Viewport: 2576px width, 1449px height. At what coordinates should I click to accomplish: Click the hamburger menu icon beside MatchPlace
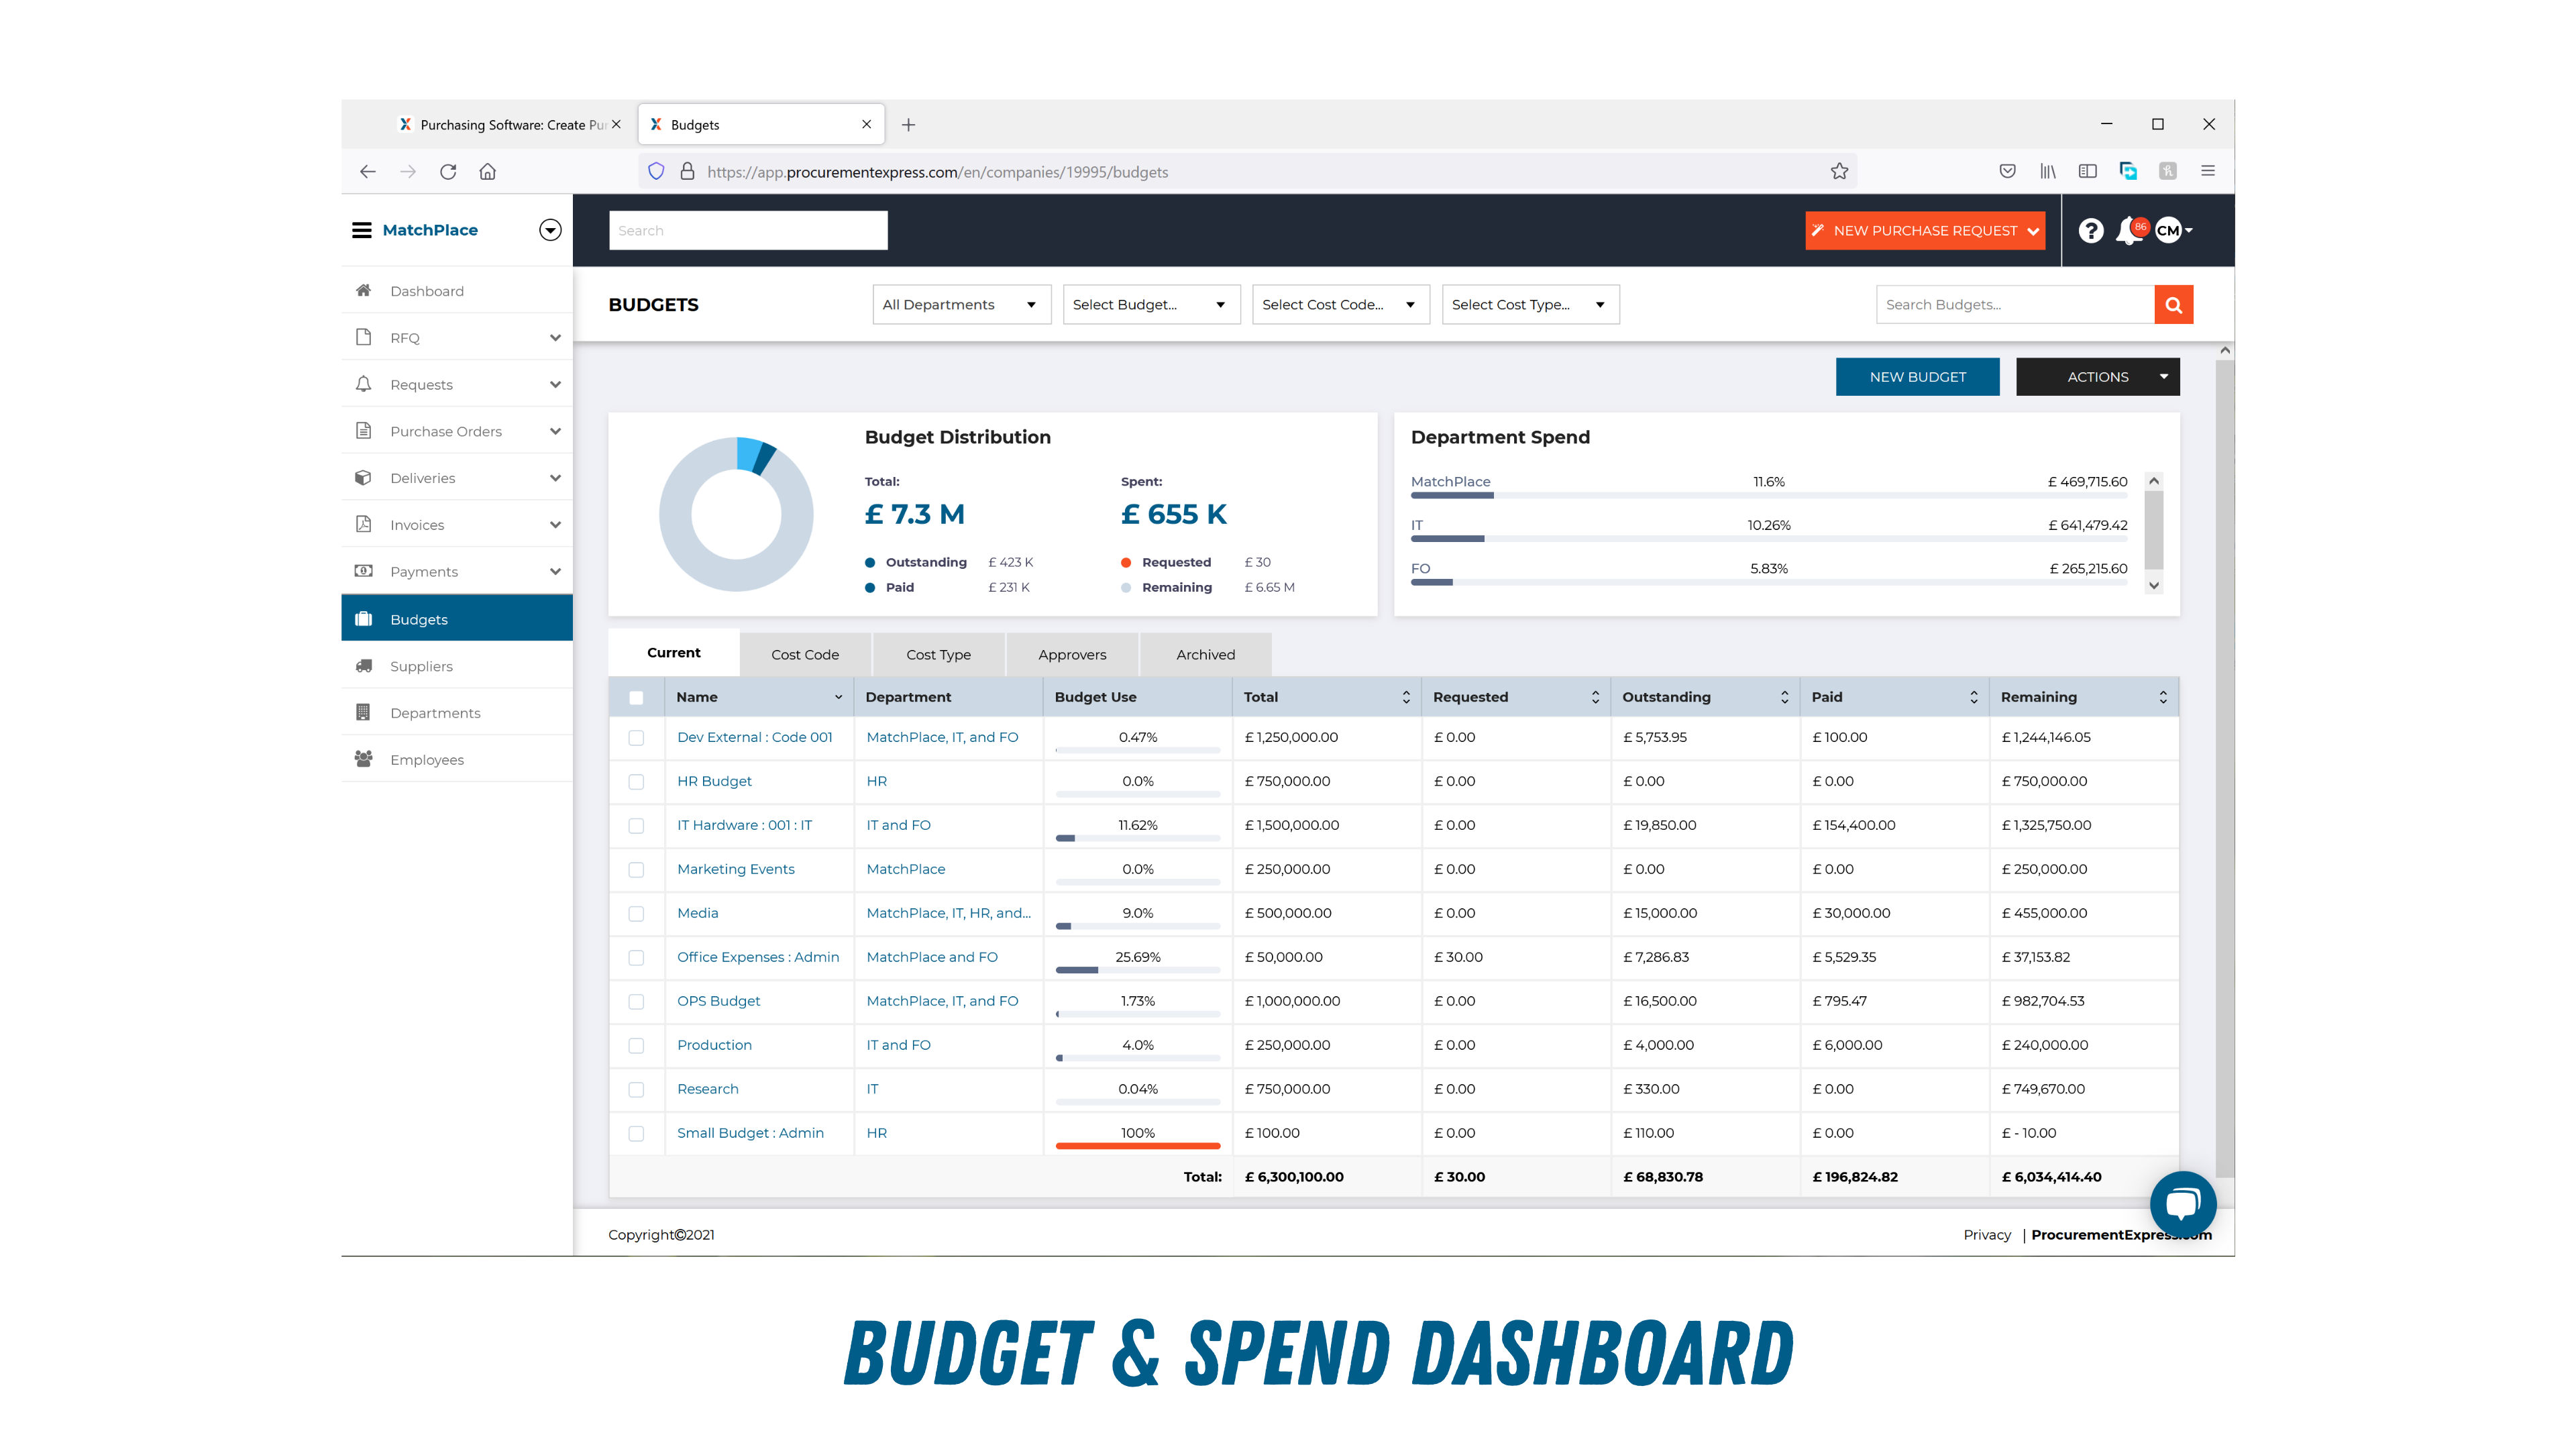coord(361,230)
